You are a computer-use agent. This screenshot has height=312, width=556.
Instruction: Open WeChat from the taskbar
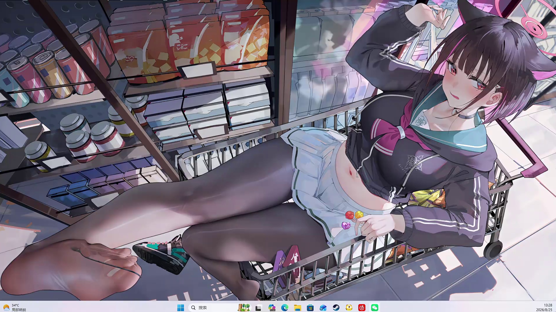[375, 308]
